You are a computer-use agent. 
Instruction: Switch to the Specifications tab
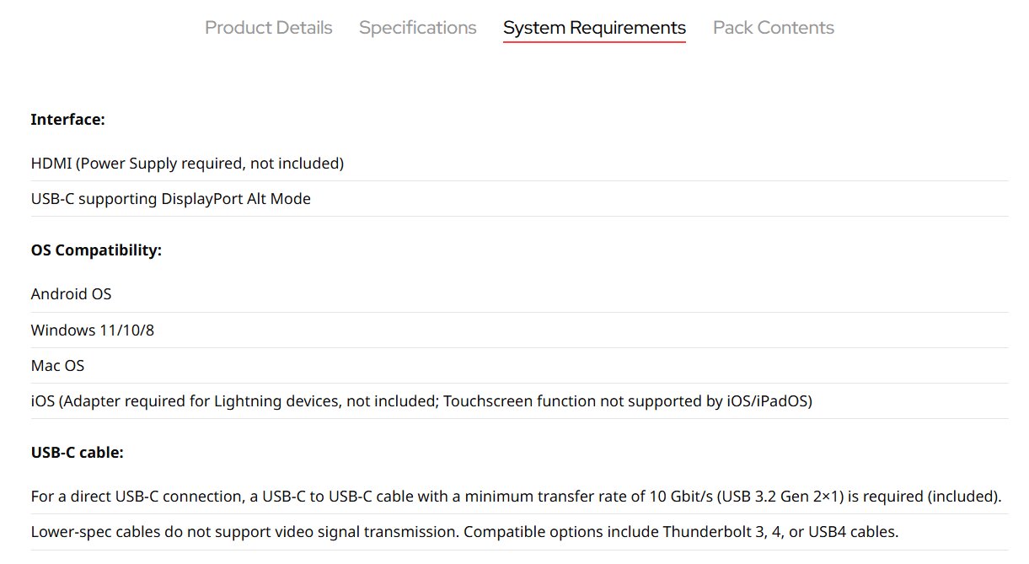(417, 28)
